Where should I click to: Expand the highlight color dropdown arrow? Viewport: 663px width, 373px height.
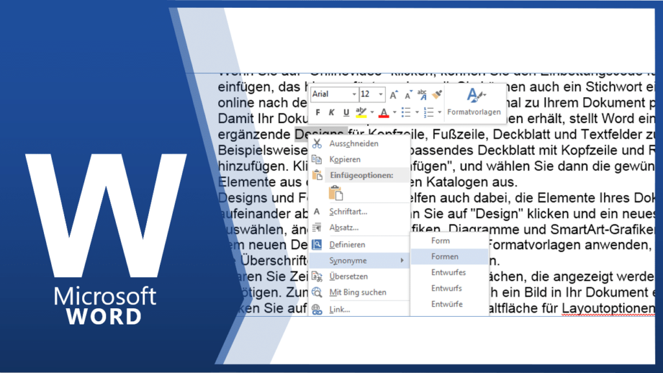(372, 113)
